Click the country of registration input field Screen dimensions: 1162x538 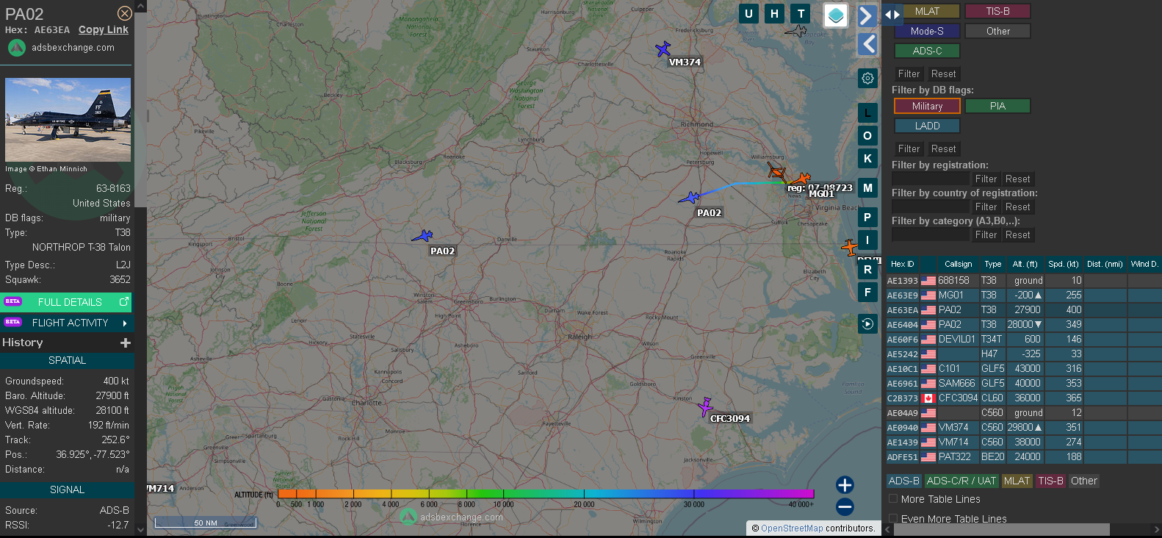[x=931, y=207]
